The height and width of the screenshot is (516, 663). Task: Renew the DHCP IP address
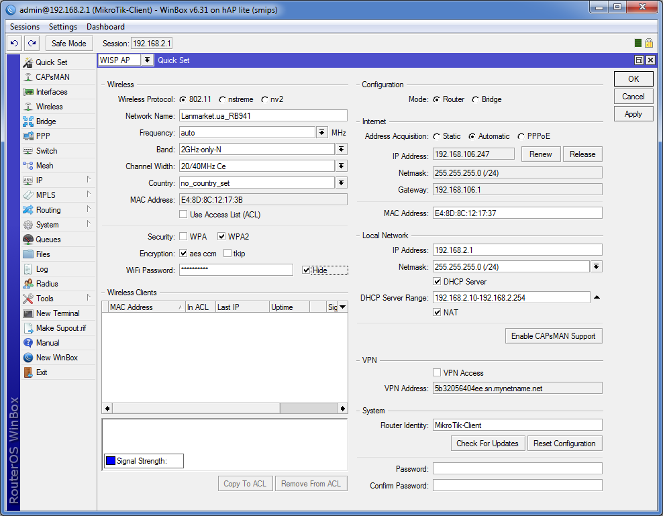[541, 154]
